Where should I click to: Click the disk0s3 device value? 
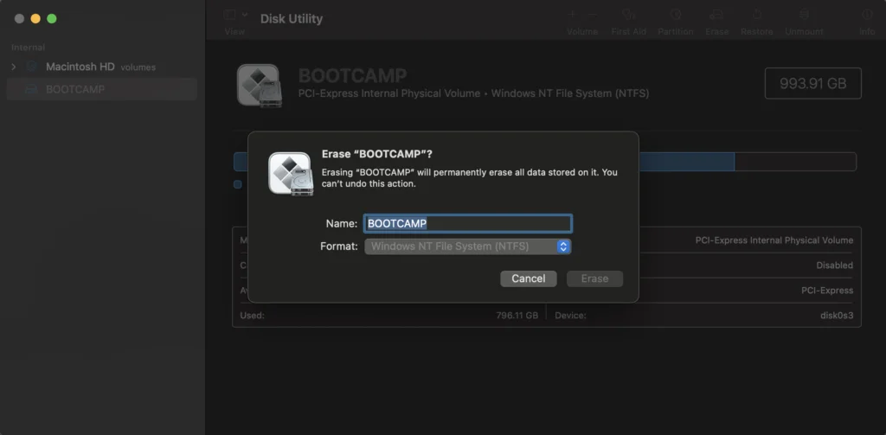pos(837,316)
